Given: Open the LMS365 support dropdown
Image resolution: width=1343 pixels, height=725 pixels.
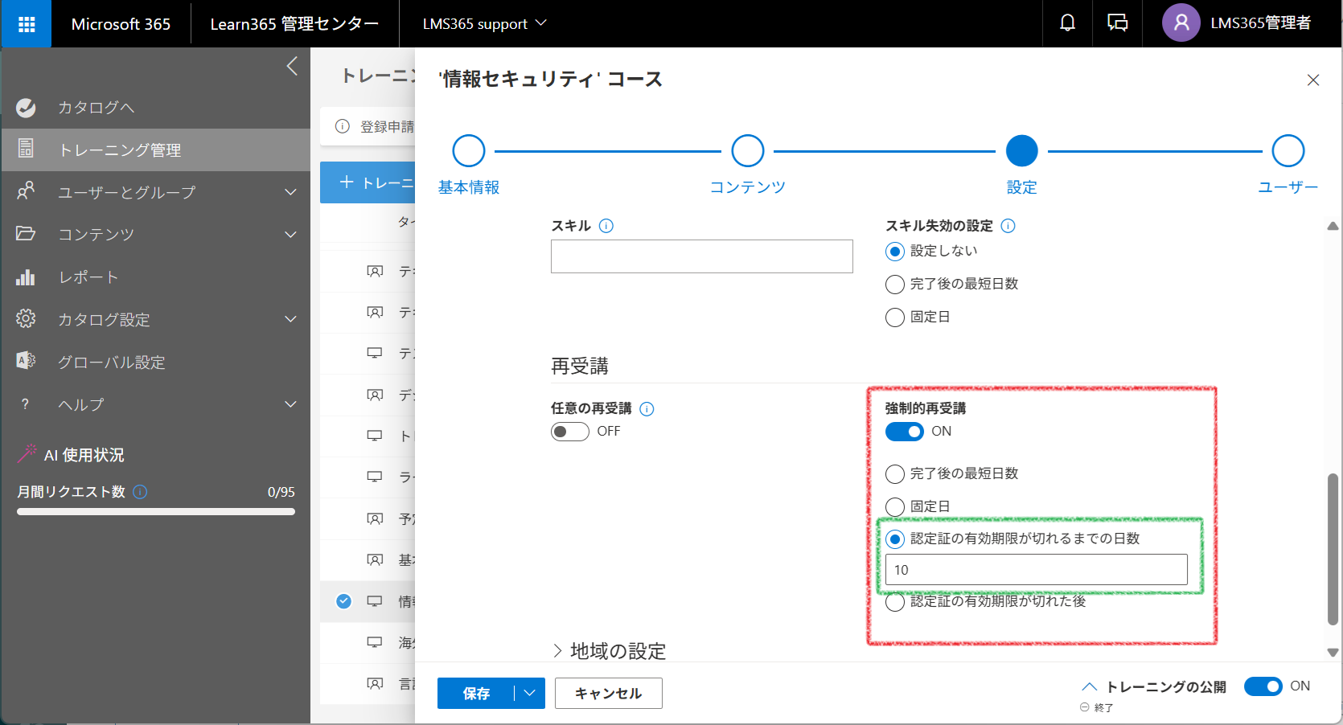Looking at the screenshot, I should [484, 24].
